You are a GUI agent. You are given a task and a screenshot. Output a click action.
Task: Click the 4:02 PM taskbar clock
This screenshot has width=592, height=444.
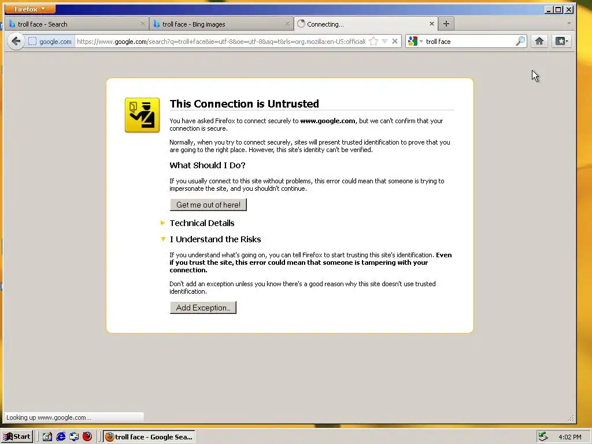coord(569,437)
